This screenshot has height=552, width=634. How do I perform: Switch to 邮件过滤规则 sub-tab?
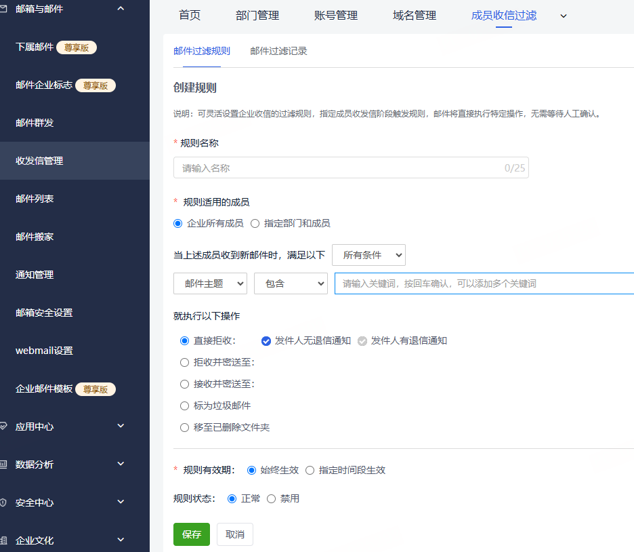coord(202,51)
